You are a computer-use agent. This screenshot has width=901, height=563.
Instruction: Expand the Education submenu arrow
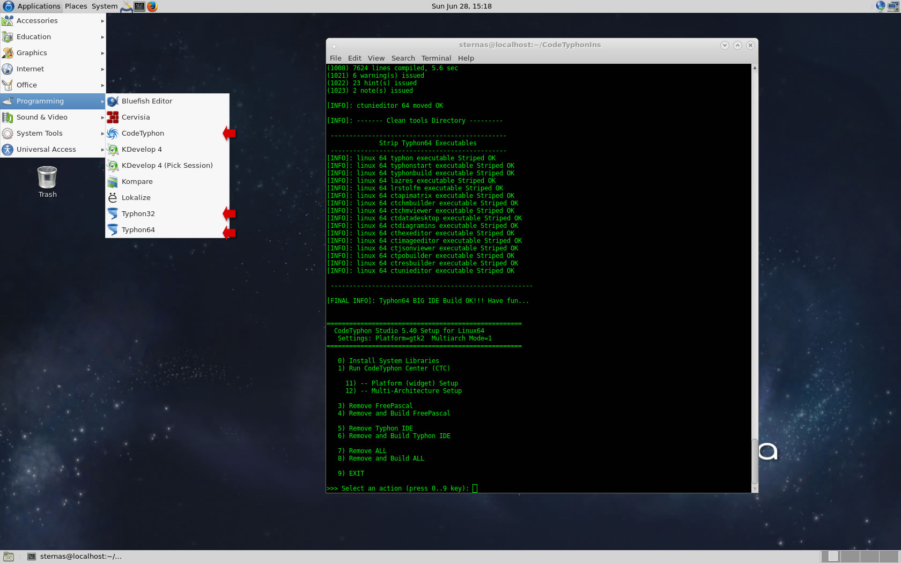pyautogui.click(x=102, y=37)
